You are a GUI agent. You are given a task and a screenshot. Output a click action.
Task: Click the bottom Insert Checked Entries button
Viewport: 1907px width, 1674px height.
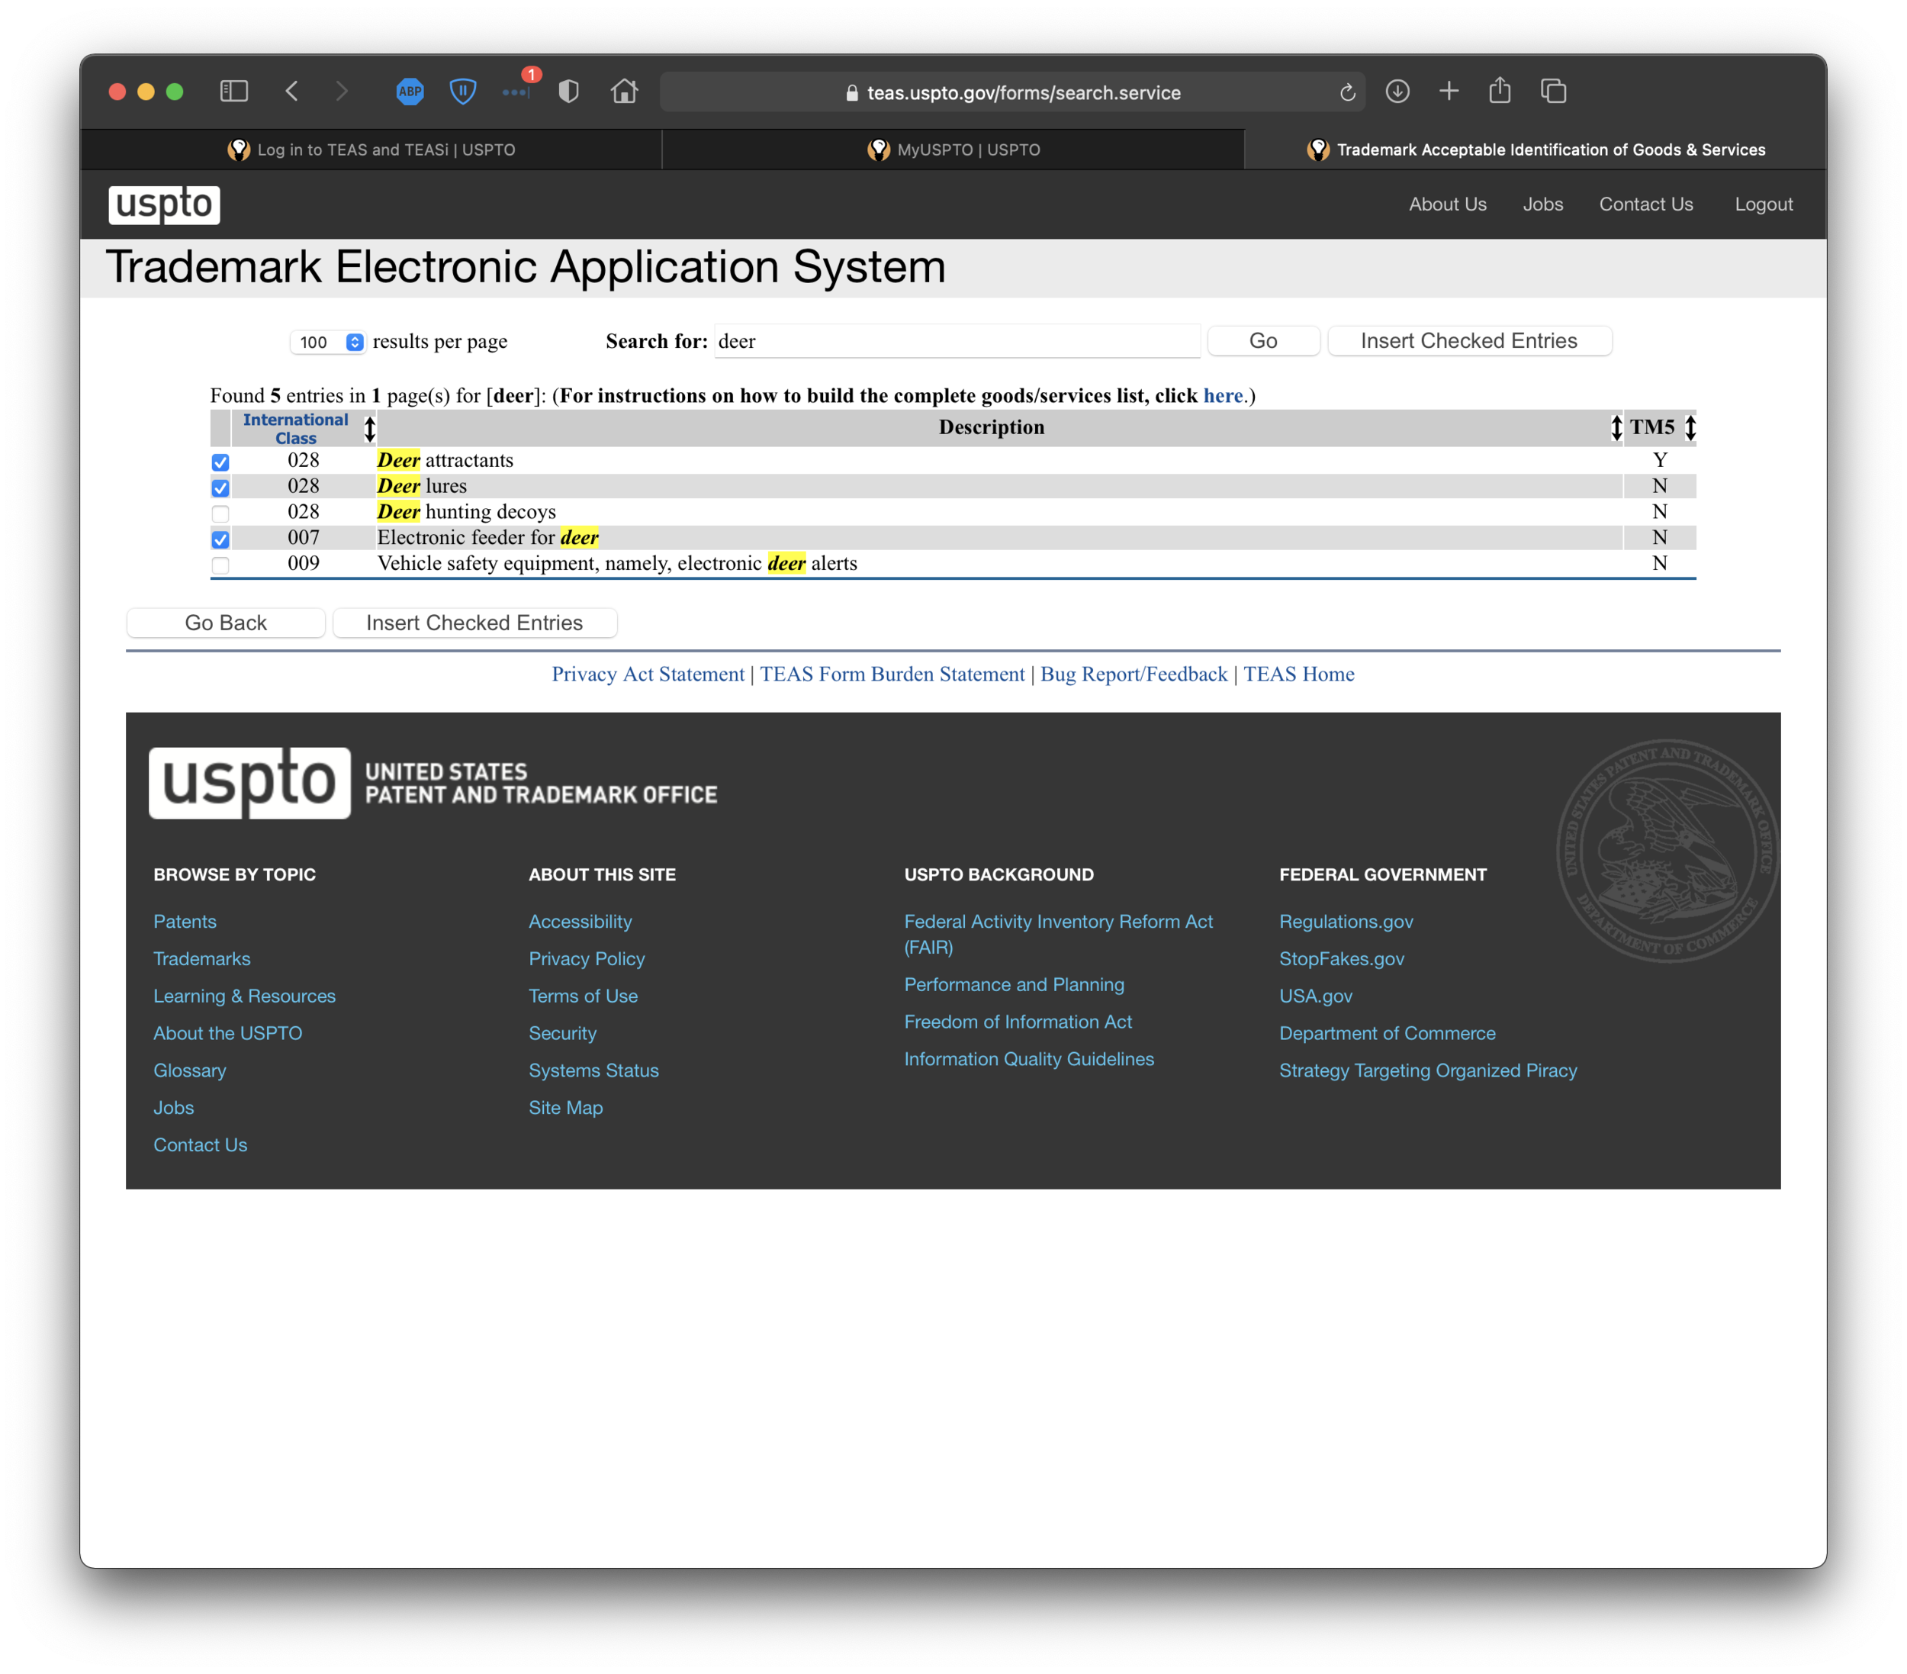(x=474, y=623)
